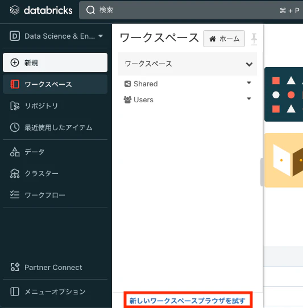Click the ワークスペース panel title
The image size is (303, 308).
coord(159,38)
